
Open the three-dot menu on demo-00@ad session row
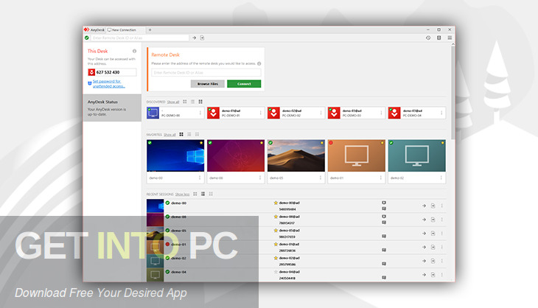[442, 206]
